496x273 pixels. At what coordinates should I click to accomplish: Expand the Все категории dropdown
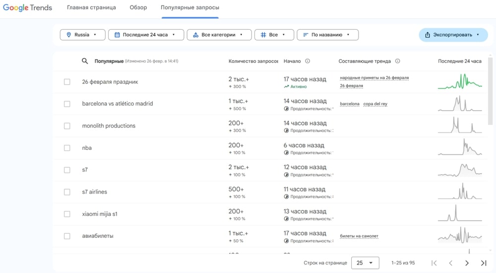219,35
